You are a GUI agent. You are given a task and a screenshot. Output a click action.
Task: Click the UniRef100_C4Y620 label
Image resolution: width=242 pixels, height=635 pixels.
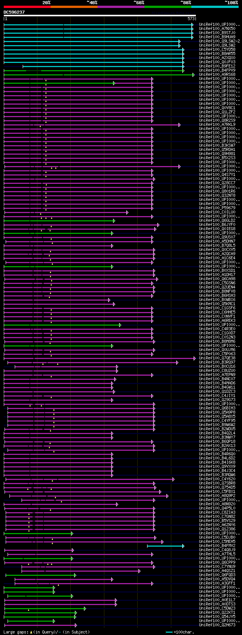(217, 479)
